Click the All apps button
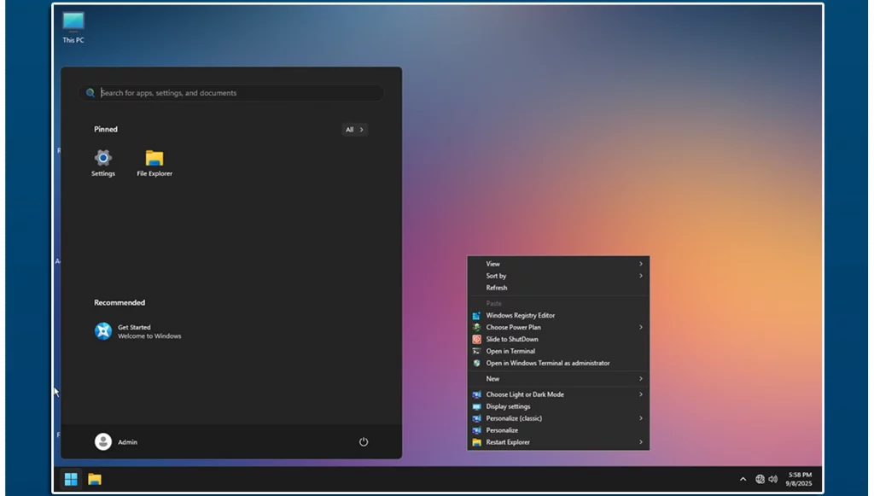This screenshot has height=496, width=874. pos(354,130)
